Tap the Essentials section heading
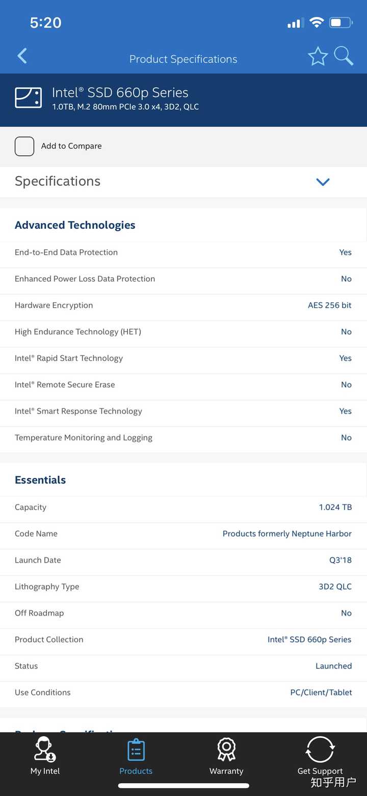Screen dimensions: 367x796 tap(40, 480)
